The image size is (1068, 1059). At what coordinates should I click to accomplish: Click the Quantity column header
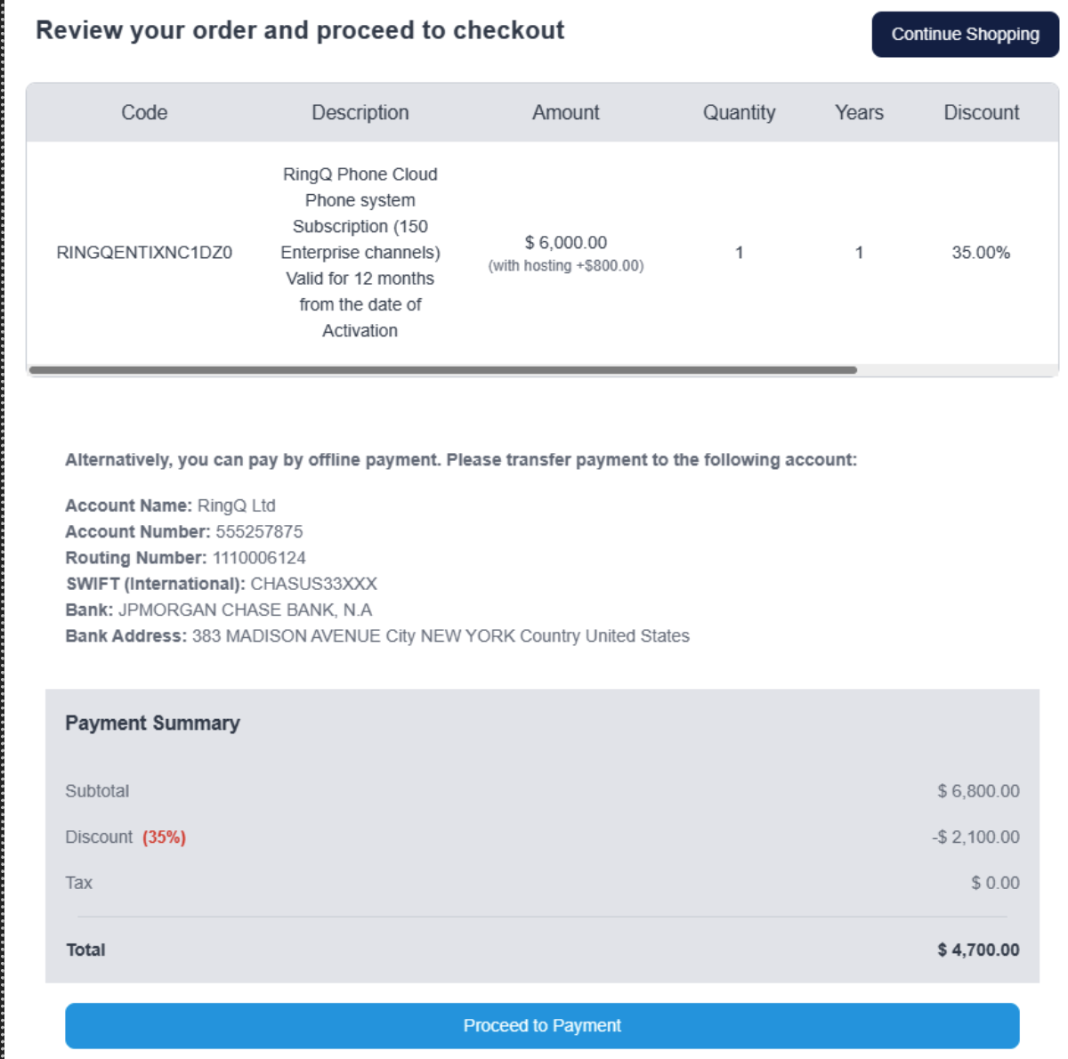pos(739,112)
